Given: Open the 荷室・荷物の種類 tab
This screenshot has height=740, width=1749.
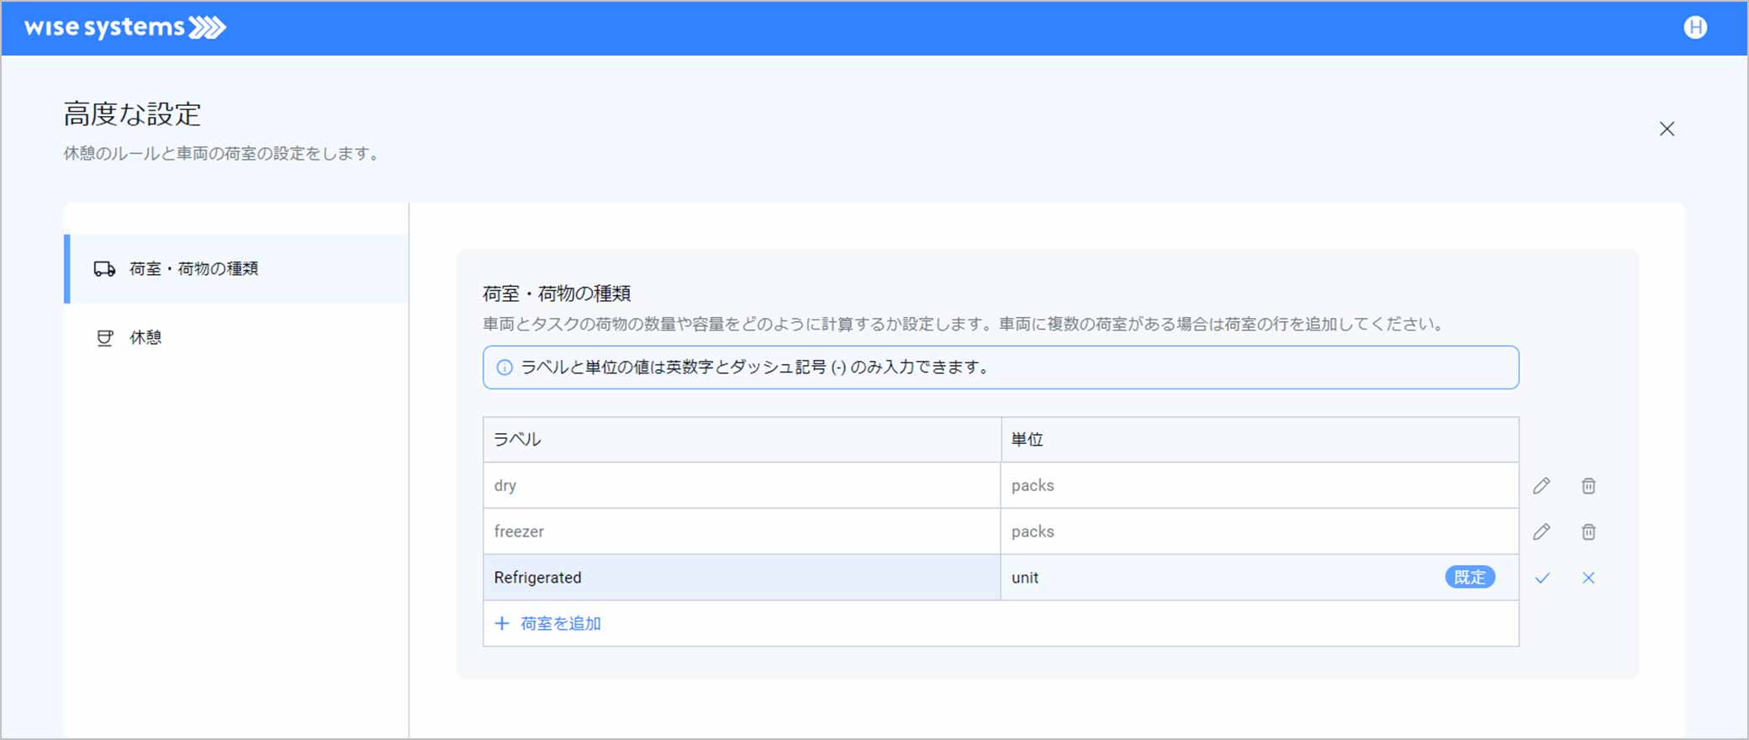Looking at the screenshot, I should click(x=193, y=269).
